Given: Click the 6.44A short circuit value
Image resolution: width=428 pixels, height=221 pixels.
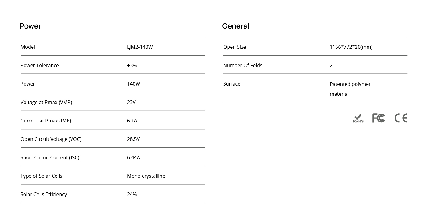Looking at the screenshot, I should coord(133,157).
